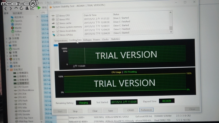219x123 pixels.
Task: Open Preferences dialog
Action: coord(146,110)
